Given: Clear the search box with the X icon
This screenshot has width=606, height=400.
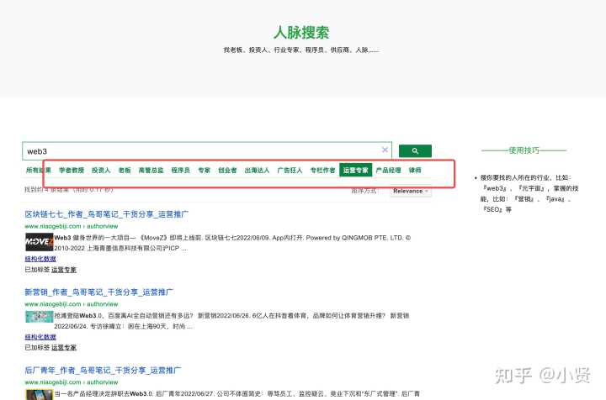Looking at the screenshot, I should [x=385, y=150].
